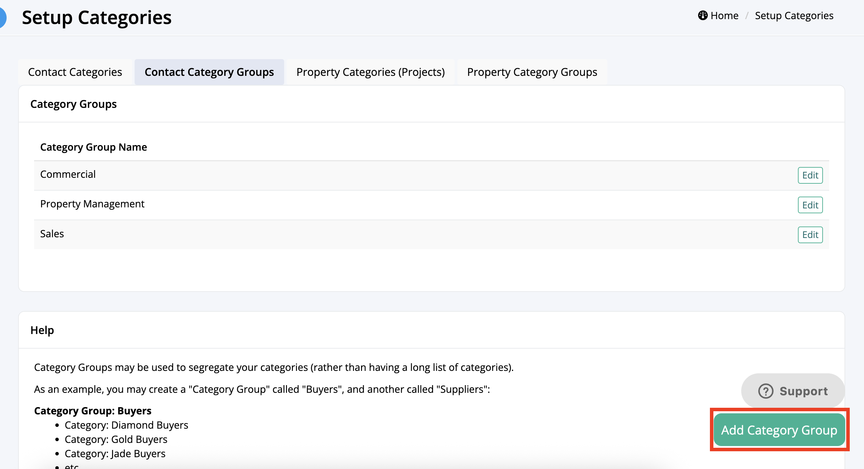Open the Property Category Groups tab
The width and height of the screenshot is (864, 469).
click(532, 72)
